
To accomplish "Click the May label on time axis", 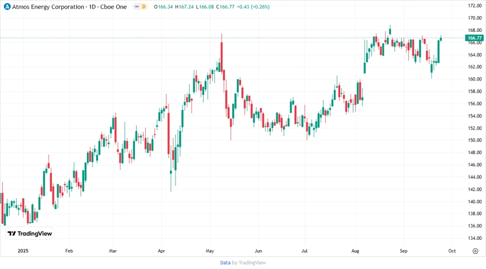I will tap(210, 251).
